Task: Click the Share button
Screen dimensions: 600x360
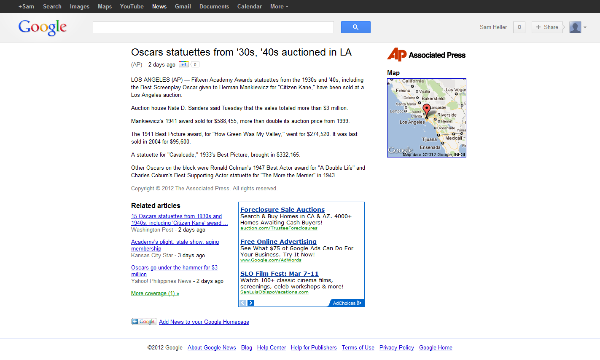Action: click(547, 27)
